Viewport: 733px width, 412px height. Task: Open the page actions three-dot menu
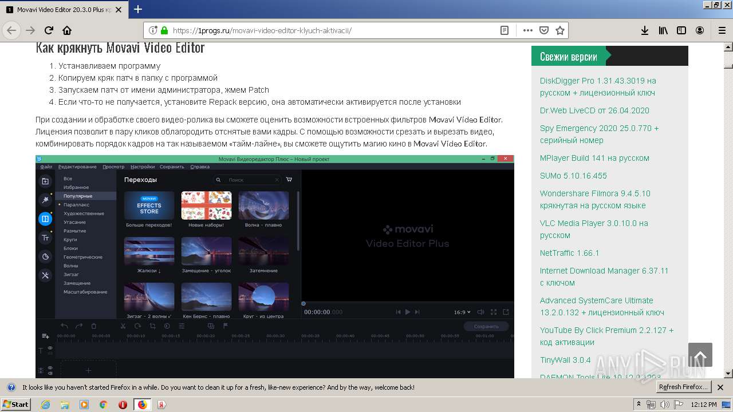[528, 30]
